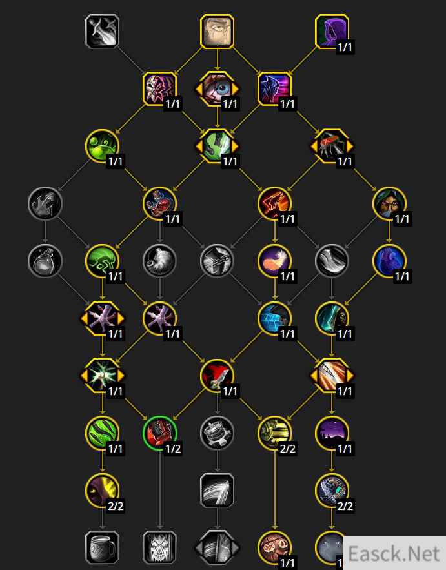Select the grey skull talent icon
This screenshot has width=446, height=570.
pos(159,547)
